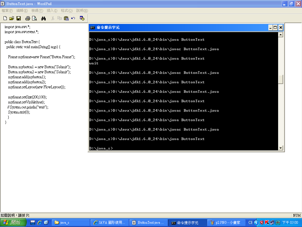Click the line 'import java.awt.event.*;'
This screenshot has height=227, width=302.
pyautogui.click(x=22, y=32)
